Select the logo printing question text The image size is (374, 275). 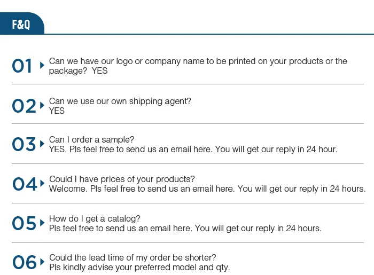point(198,61)
